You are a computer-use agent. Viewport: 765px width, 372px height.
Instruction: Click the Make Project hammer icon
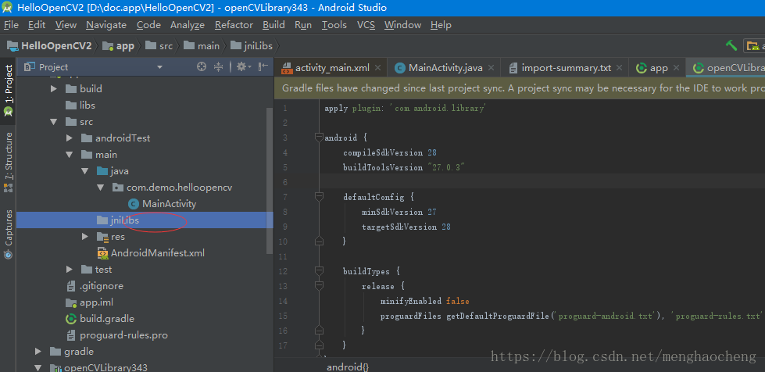[731, 45]
